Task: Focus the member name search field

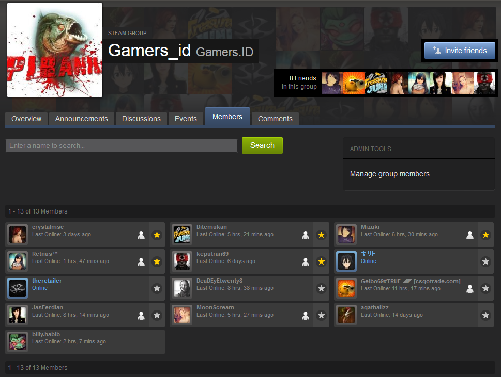Action: pos(122,145)
